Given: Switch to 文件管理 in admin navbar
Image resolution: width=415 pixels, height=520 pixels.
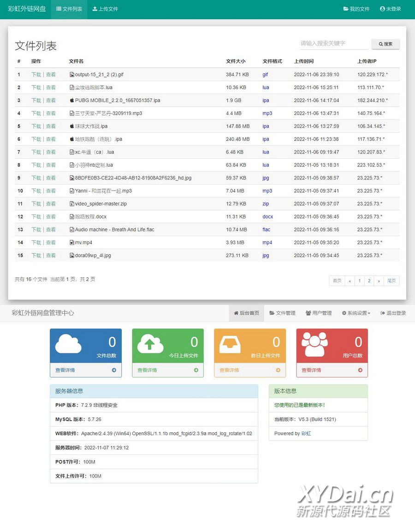Looking at the screenshot, I should point(282,313).
